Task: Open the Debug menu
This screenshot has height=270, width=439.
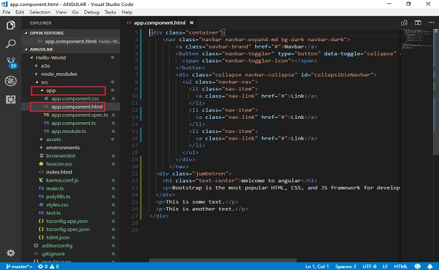Action: [92, 12]
